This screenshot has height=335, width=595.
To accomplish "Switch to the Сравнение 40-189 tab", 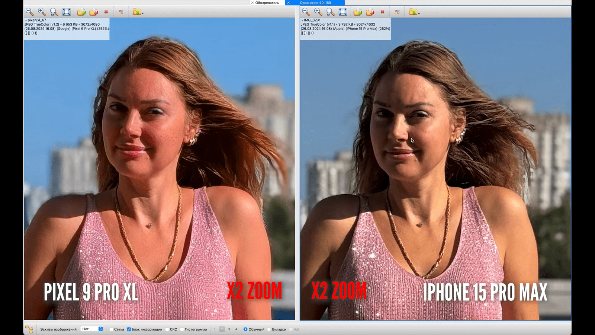I will tap(315, 3).
